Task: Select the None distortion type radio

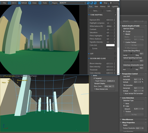Action: point(124,103)
